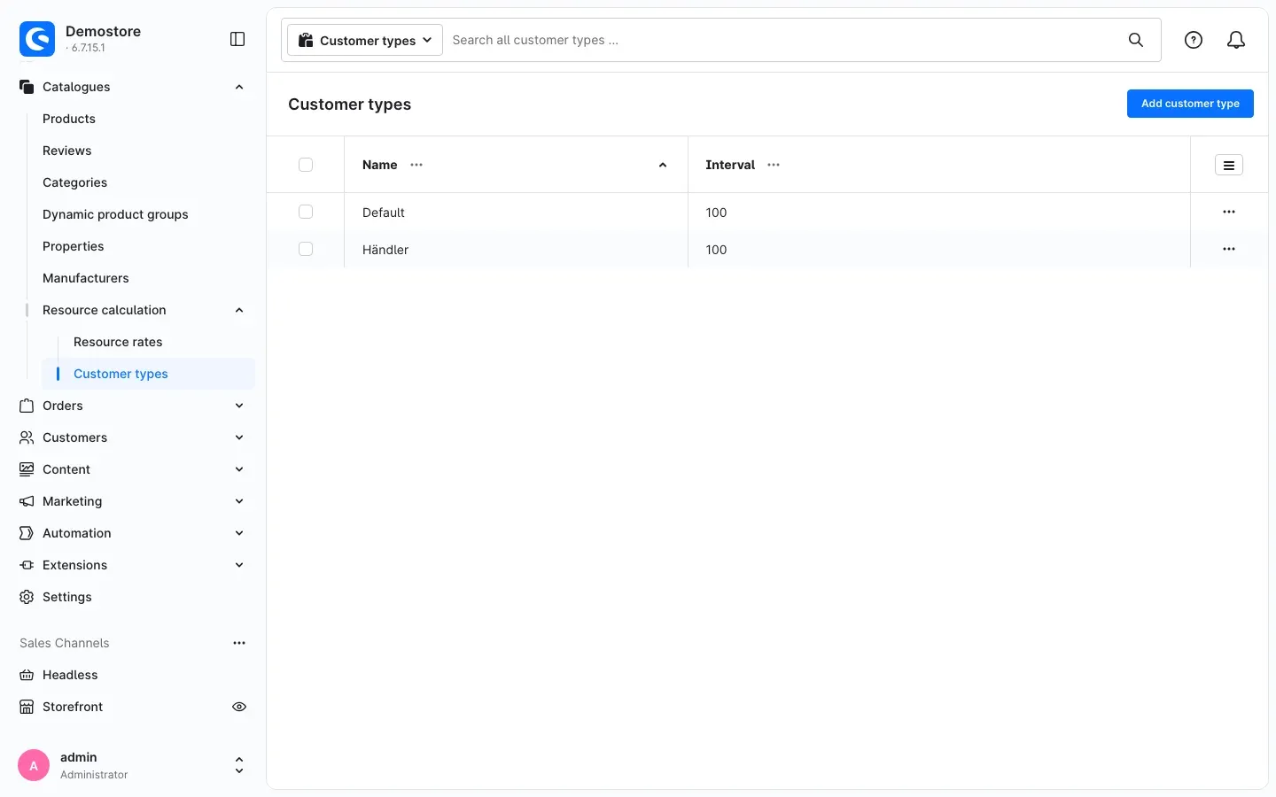Open the help question mark icon
This screenshot has height=797, width=1276.
pyautogui.click(x=1194, y=40)
